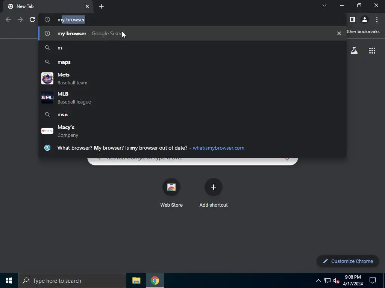This screenshot has height=288, width=385.
Task: Click the muted volume tray icon
Action: click(x=336, y=280)
